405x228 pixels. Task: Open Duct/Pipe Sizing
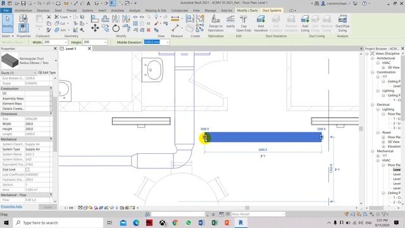click(342, 23)
